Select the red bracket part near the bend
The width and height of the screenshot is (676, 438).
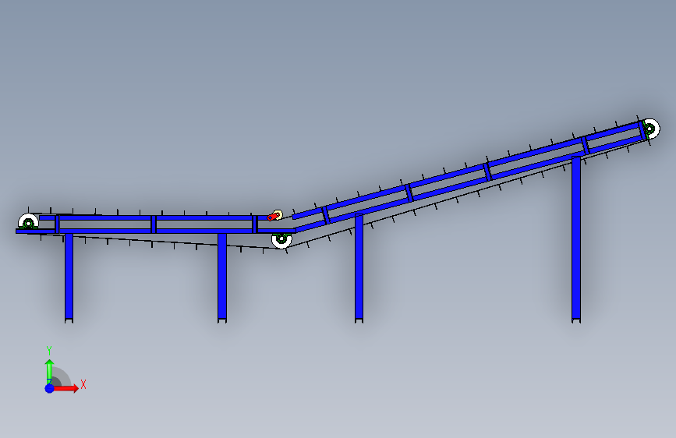272,217
